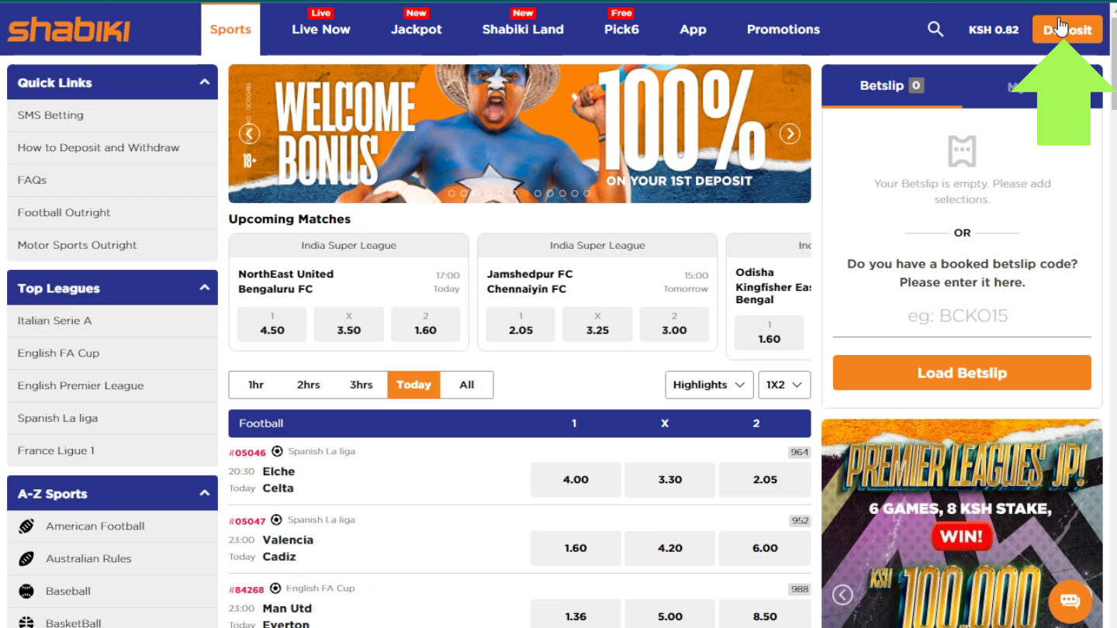Click the Load Betslip button

962,373
